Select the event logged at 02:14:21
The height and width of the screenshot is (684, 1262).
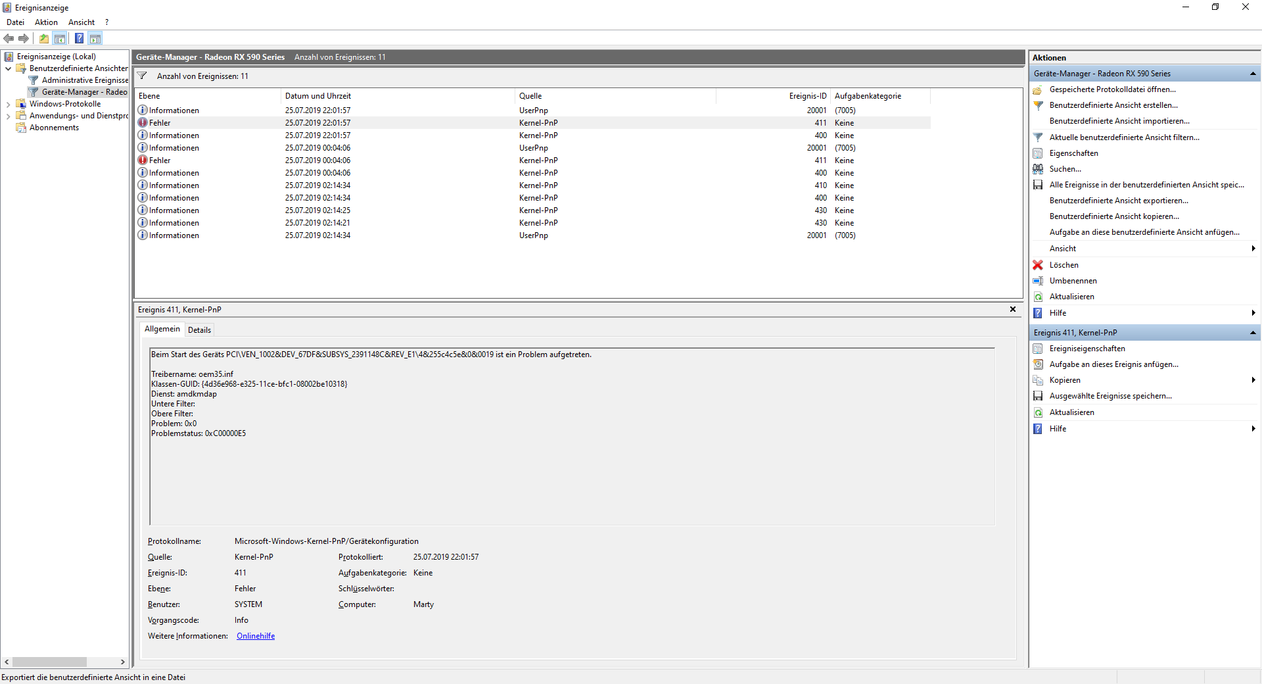(532, 223)
